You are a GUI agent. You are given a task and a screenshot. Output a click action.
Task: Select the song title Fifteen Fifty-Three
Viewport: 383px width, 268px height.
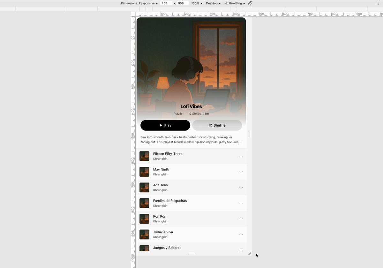pyautogui.click(x=168, y=154)
